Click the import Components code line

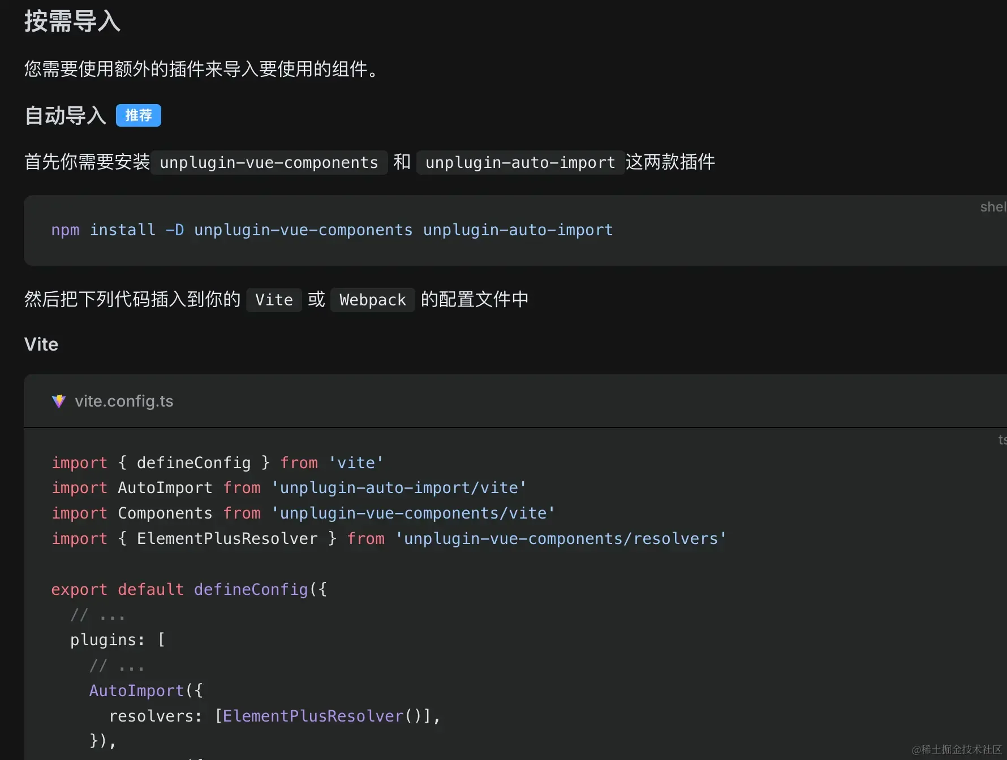[303, 513]
